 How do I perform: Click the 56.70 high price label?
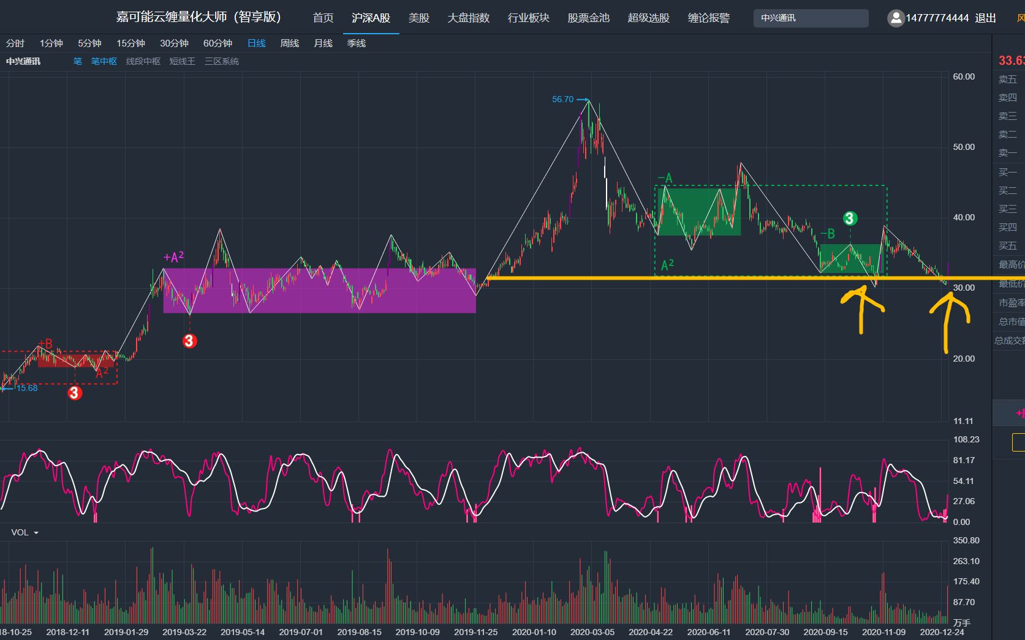[562, 99]
